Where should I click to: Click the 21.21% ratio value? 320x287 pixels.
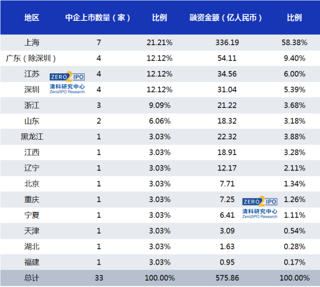[159, 43]
